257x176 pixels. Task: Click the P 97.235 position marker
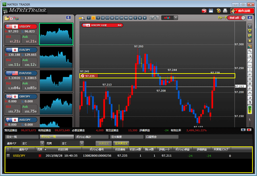coord(90,76)
